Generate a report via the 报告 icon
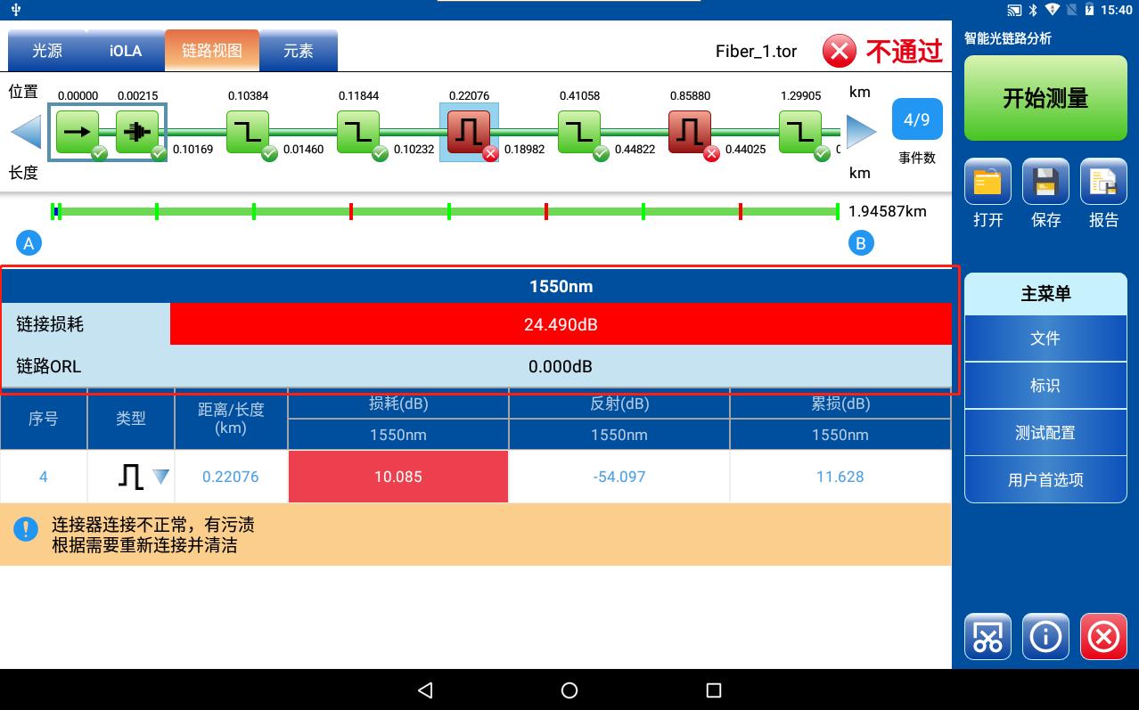Image resolution: width=1139 pixels, height=710 pixels. tap(1103, 181)
